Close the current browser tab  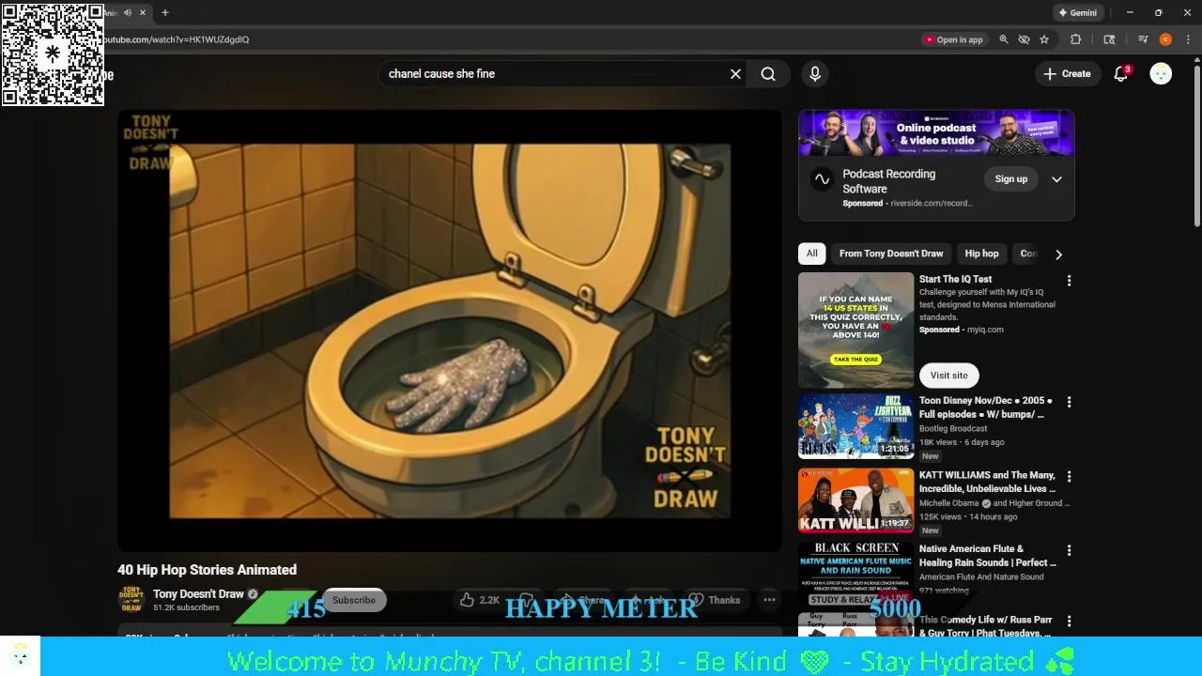pos(143,13)
